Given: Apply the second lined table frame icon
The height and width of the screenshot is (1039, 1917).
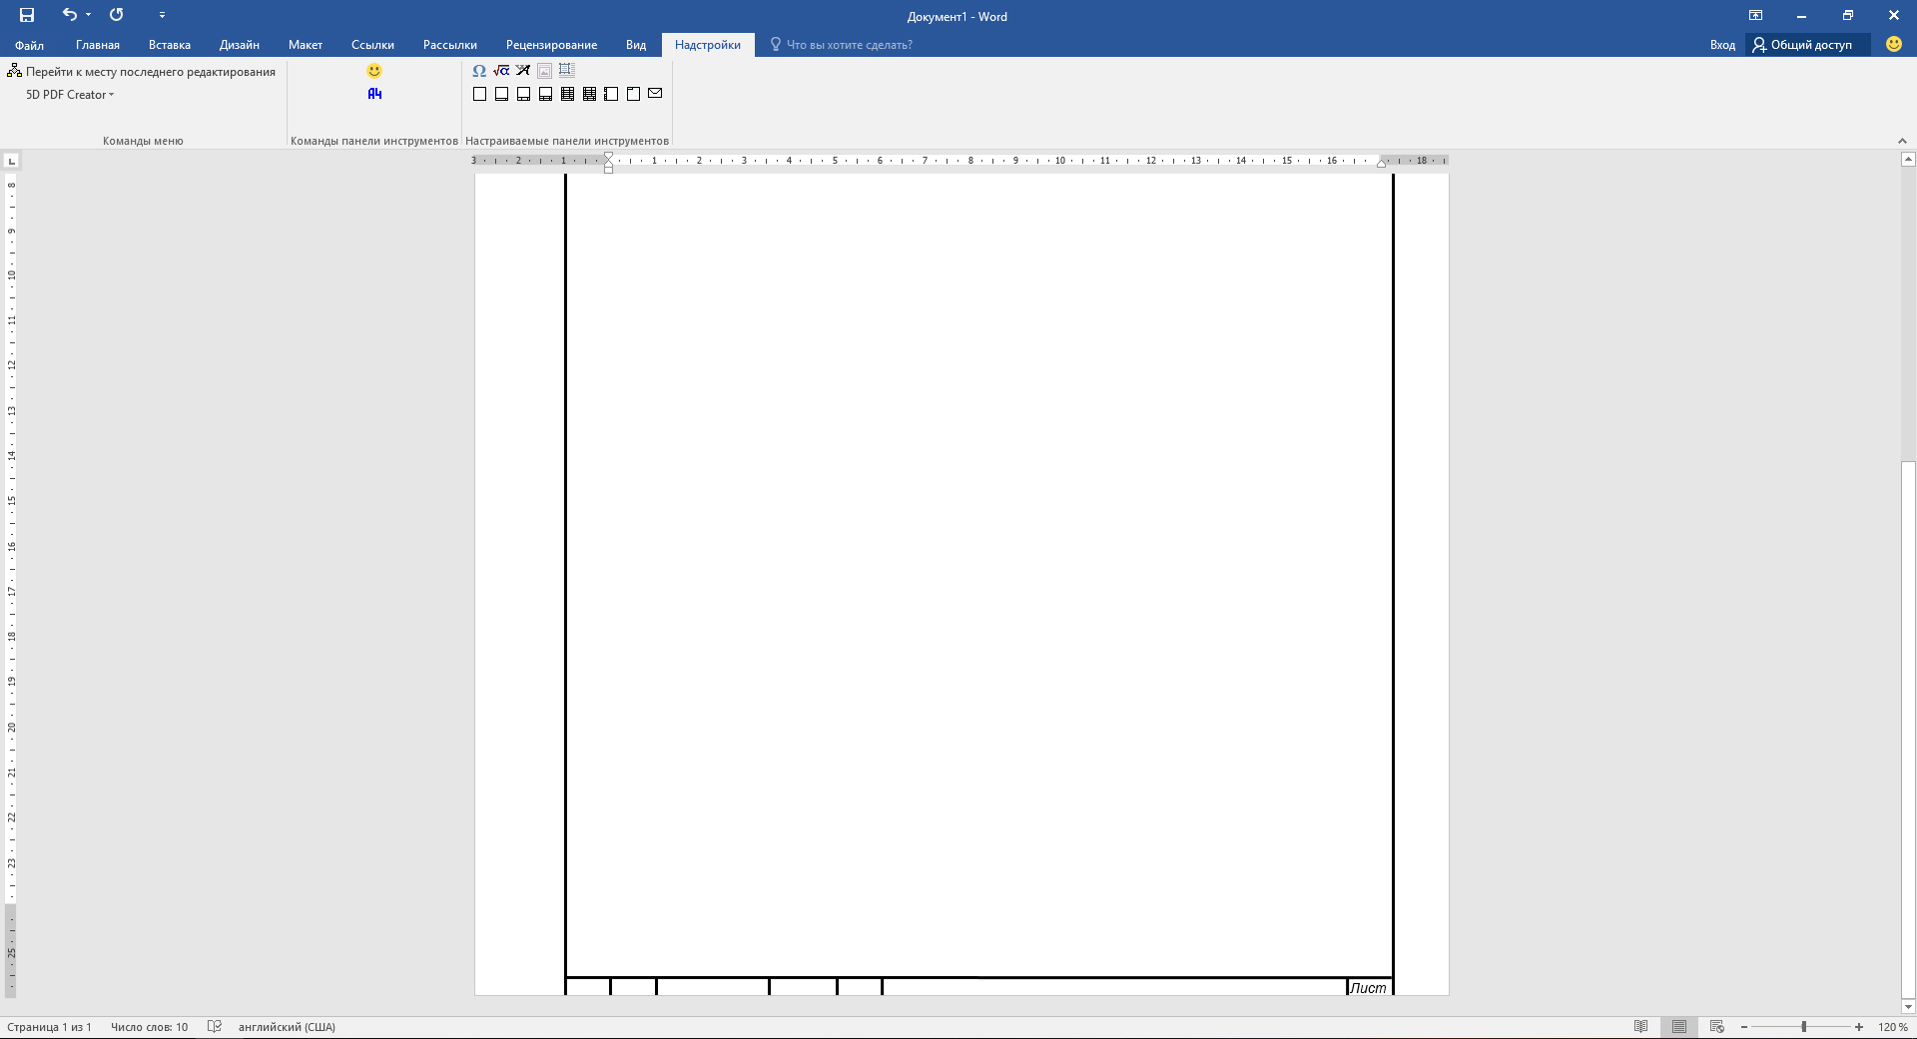Looking at the screenshot, I should (589, 94).
